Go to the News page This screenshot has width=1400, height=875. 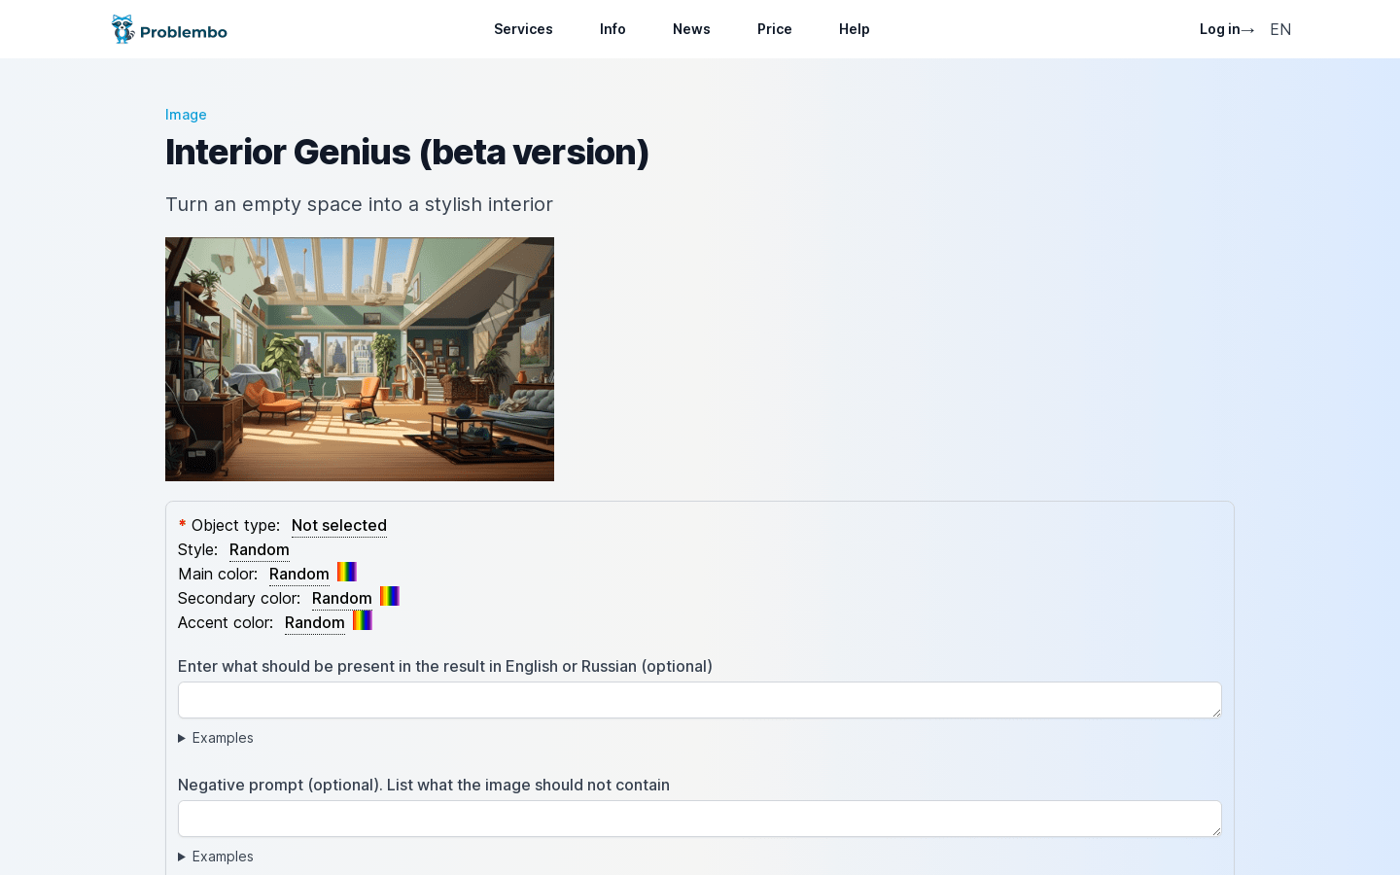pos(691,29)
